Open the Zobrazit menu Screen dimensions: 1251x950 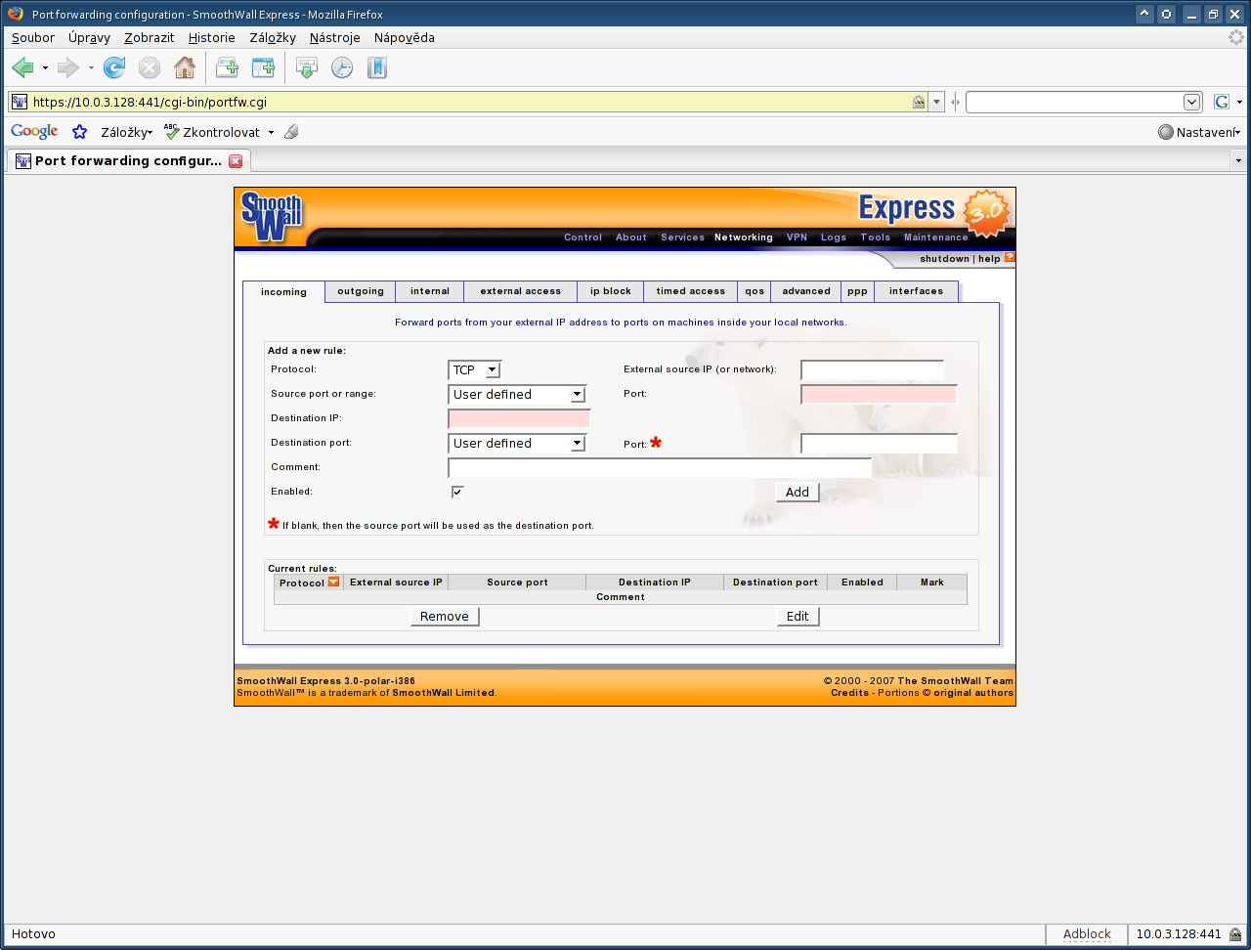149,37
